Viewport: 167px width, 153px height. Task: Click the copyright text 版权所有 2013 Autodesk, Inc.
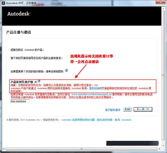click(x=25, y=120)
